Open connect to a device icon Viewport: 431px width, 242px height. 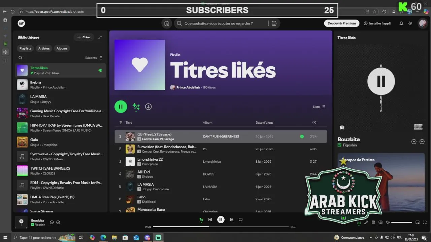[x=380, y=222]
